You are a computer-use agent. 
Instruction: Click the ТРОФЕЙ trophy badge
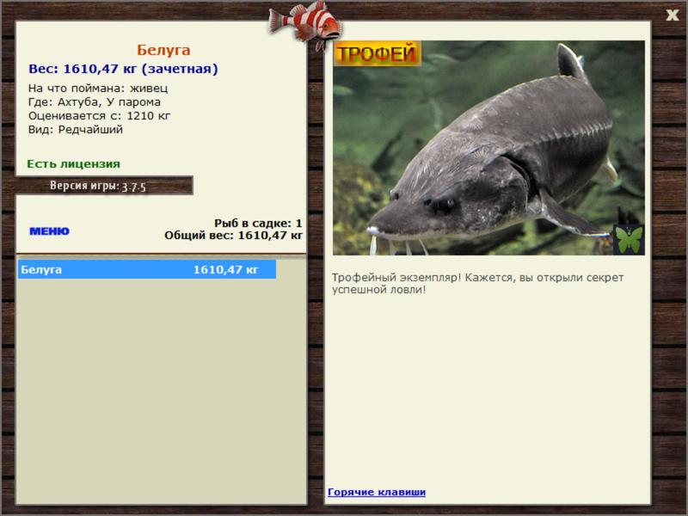click(377, 53)
